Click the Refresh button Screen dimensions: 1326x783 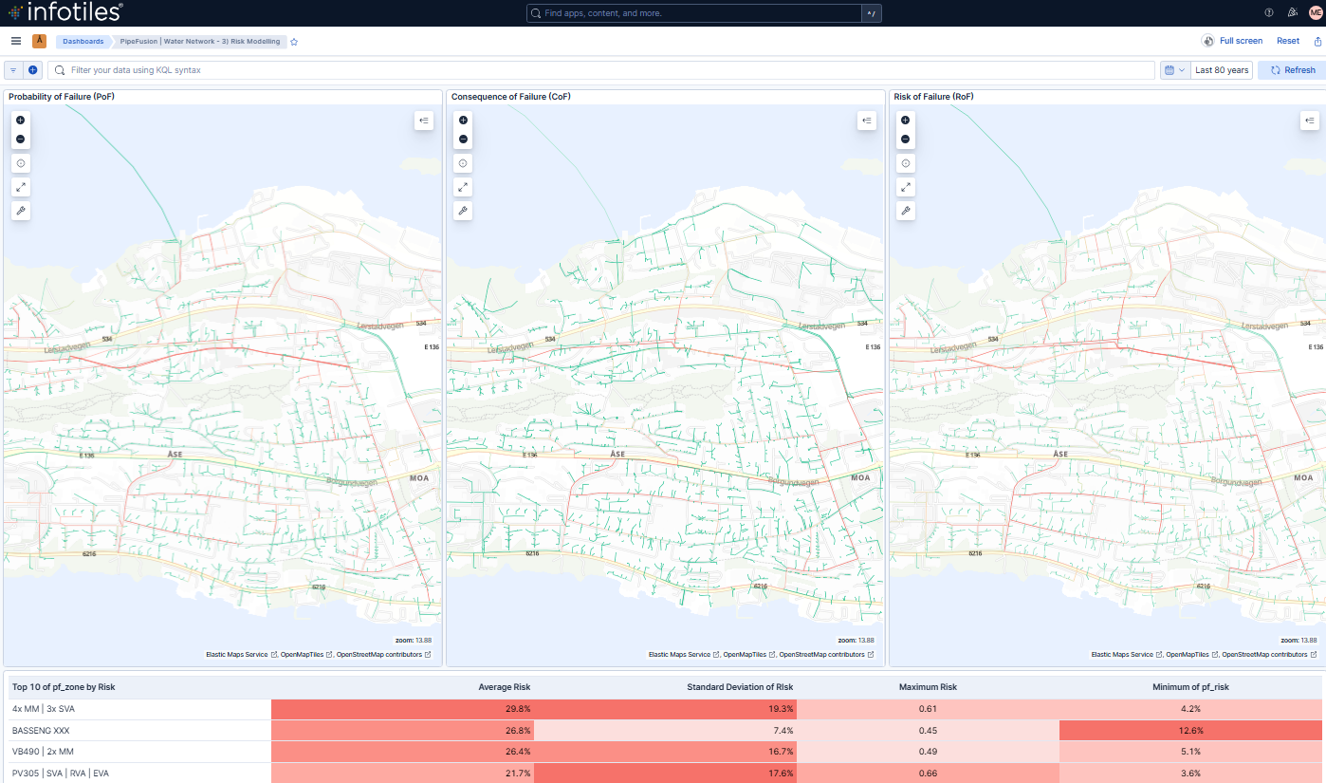point(1291,69)
